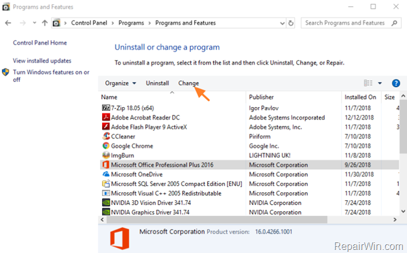The image size is (407, 253).
Task: Select Microsoft Office Professional Plus 2016
Action: point(162,165)
